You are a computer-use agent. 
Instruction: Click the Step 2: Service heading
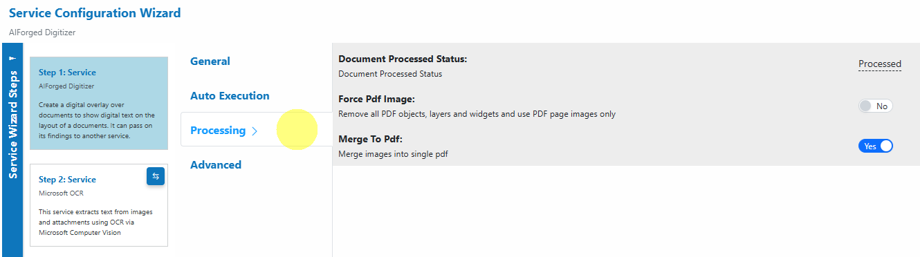click(x=67, y=180)
